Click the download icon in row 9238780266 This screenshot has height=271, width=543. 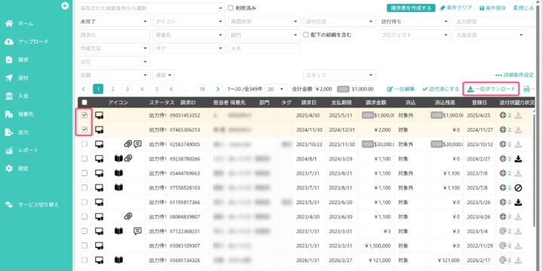coord(518,159)
